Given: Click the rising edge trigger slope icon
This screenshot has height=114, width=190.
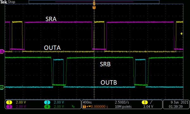Looking at the screenshot, I should click(x=151, y=102).
